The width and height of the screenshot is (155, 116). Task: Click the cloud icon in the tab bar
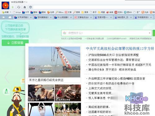tap(10, 17)
